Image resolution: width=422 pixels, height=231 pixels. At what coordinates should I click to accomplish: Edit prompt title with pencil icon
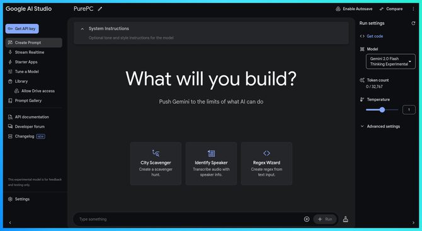pos(100,9)
